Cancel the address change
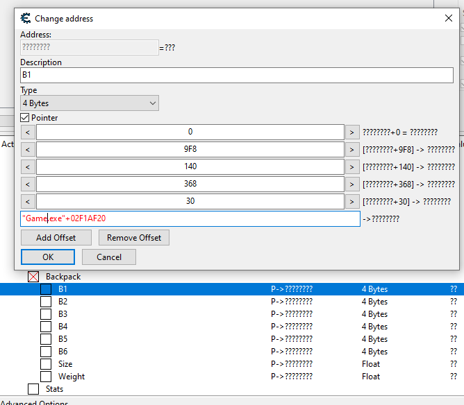 [108, 257]
